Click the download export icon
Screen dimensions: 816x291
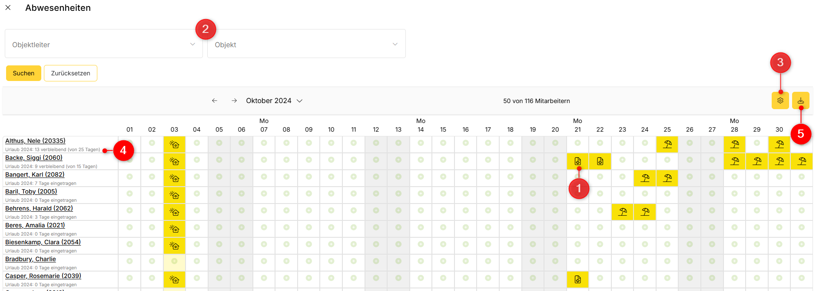pos(800,100)
